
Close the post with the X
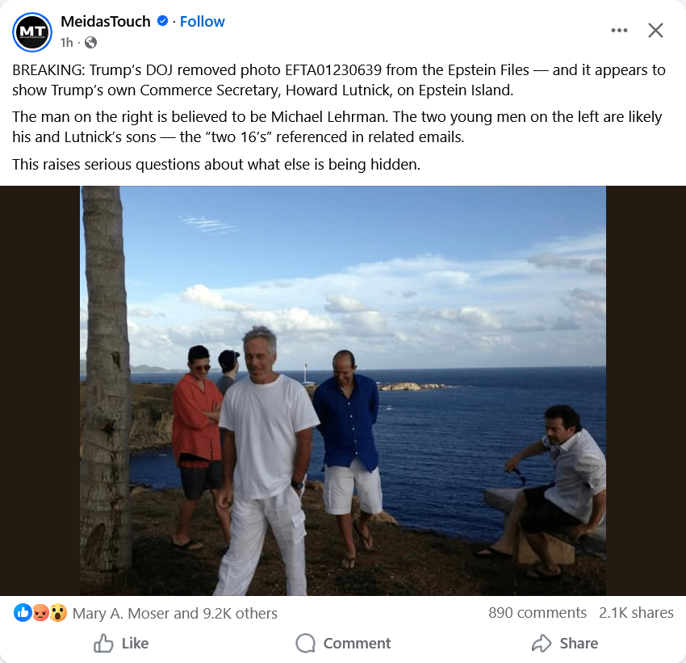tap(655, 31)
